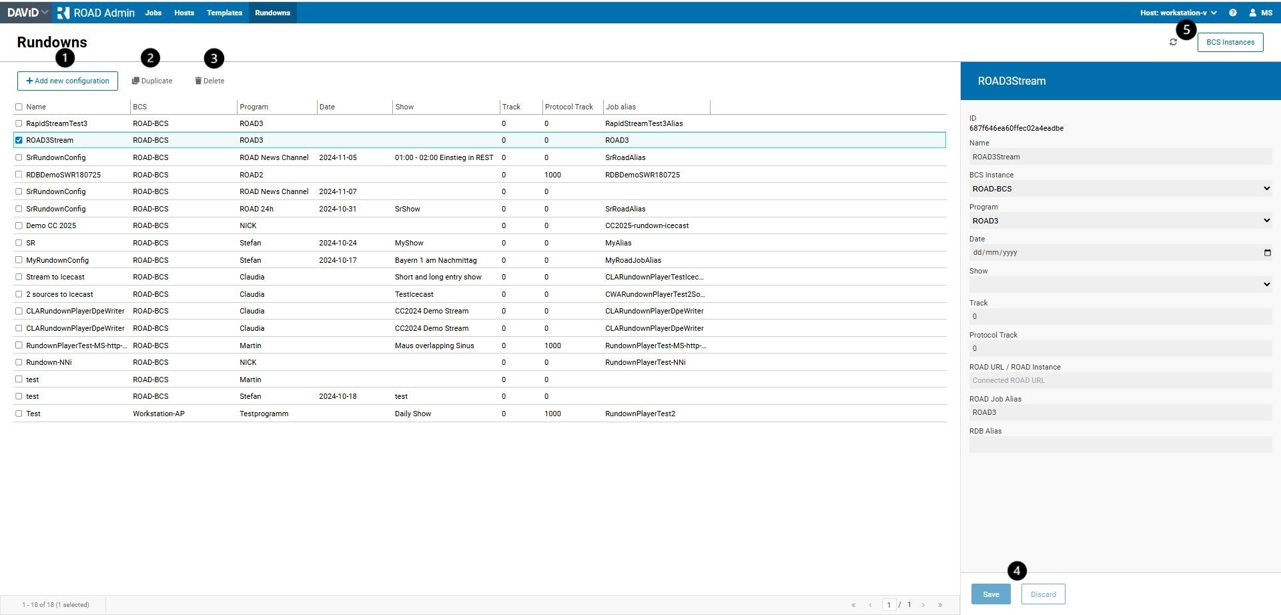Click Add new configuration button
1281x615 pixels.
[x=67, y=81]
